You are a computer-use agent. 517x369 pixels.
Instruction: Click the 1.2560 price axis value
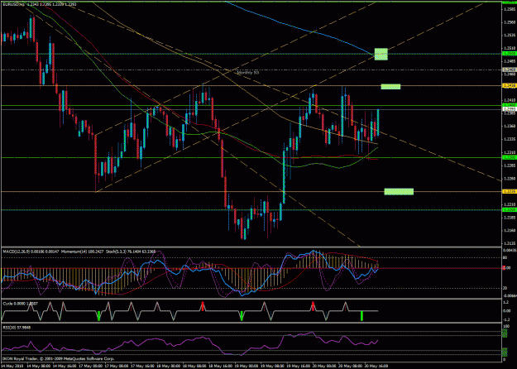[508, 22]
